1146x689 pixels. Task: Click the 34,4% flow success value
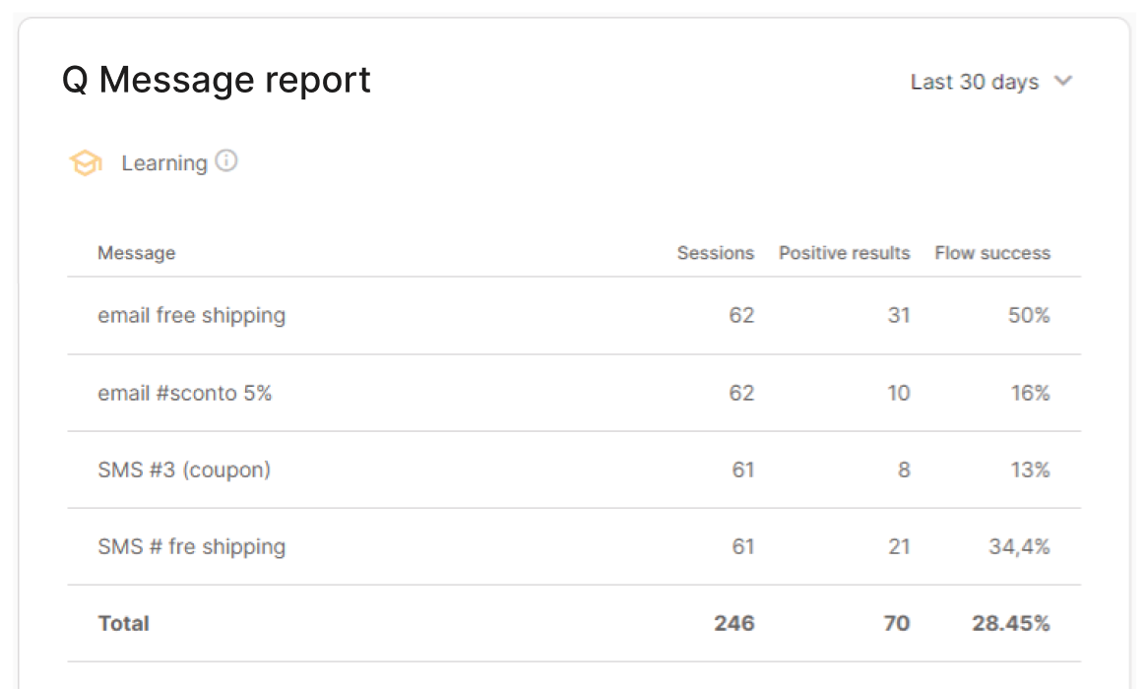click(x=1020, y=546)
